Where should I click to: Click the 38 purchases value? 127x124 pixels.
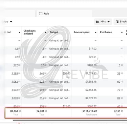119,74
